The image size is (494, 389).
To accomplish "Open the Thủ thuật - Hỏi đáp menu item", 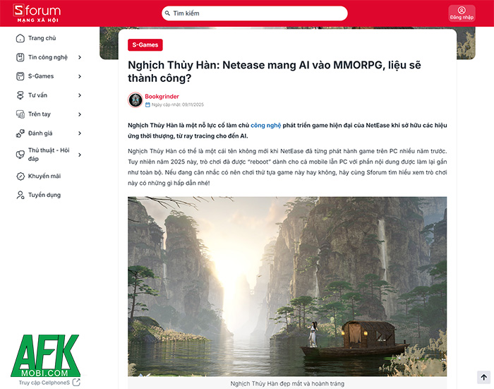I will tap(49, 155).
